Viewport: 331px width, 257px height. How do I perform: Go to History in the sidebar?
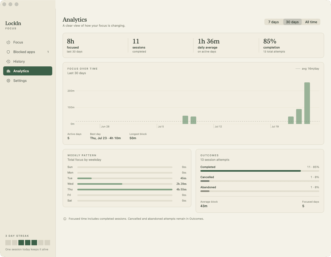click(x=28, y=62)
